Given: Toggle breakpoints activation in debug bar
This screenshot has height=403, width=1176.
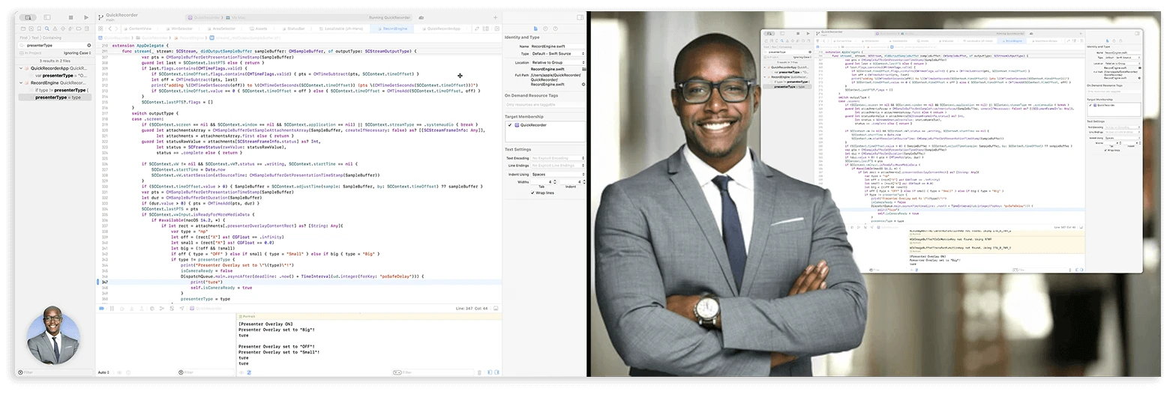Looking at the screenshot, I should tap(101, 308).
